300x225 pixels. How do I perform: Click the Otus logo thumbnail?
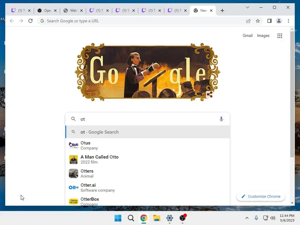pyautogui.click(x=74, y=145)
